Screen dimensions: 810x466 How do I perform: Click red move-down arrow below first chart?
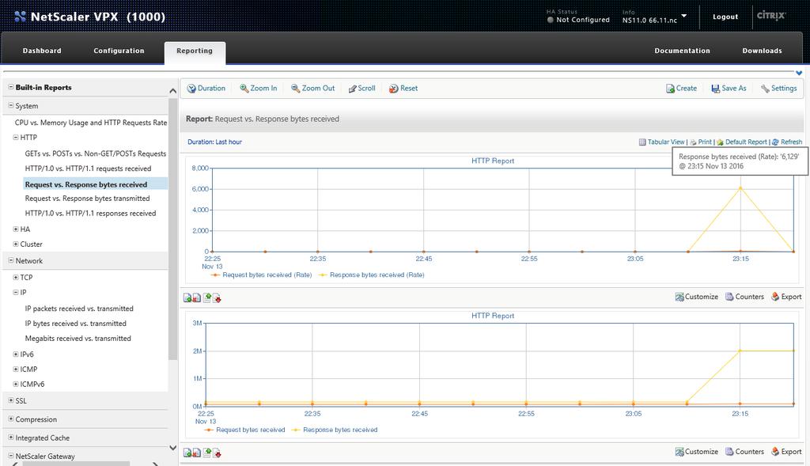coord(217,297)
